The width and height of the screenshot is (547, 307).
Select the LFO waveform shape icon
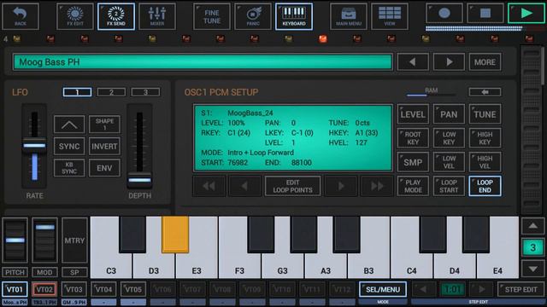(69, 125)
